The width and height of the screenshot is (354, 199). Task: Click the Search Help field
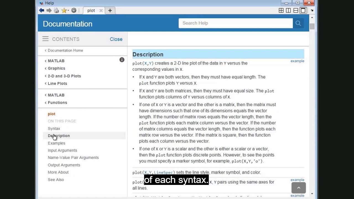pos(236,23)
